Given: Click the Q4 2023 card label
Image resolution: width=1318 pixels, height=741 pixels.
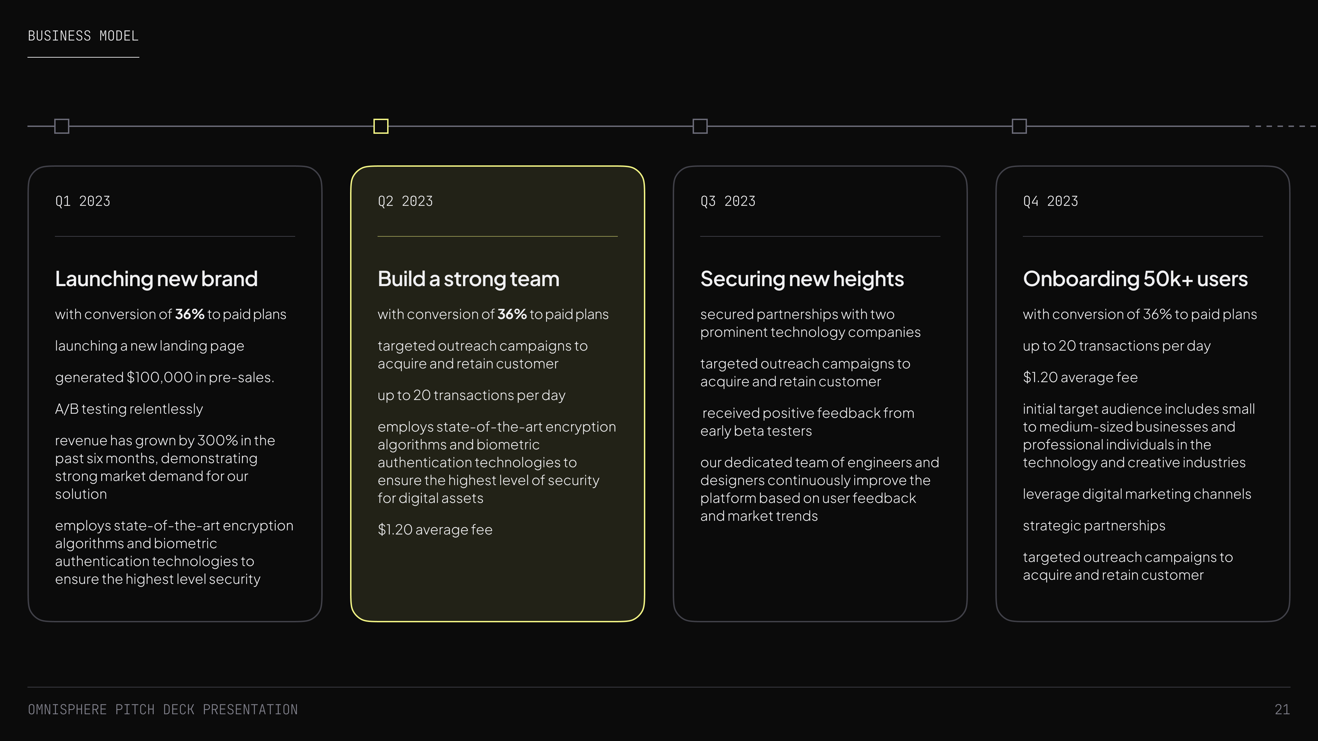Looking at the screenshot, I should [1050, 201].
